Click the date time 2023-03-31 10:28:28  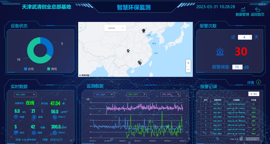point(216,7)
